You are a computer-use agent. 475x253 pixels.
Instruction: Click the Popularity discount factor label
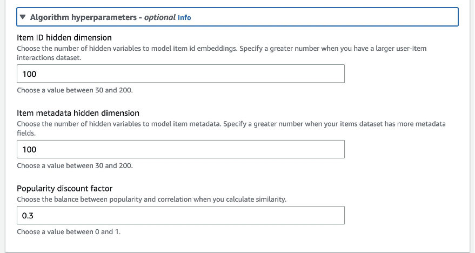(64, 189)
